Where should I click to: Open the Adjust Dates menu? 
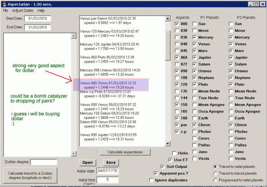tap(23, 11)
